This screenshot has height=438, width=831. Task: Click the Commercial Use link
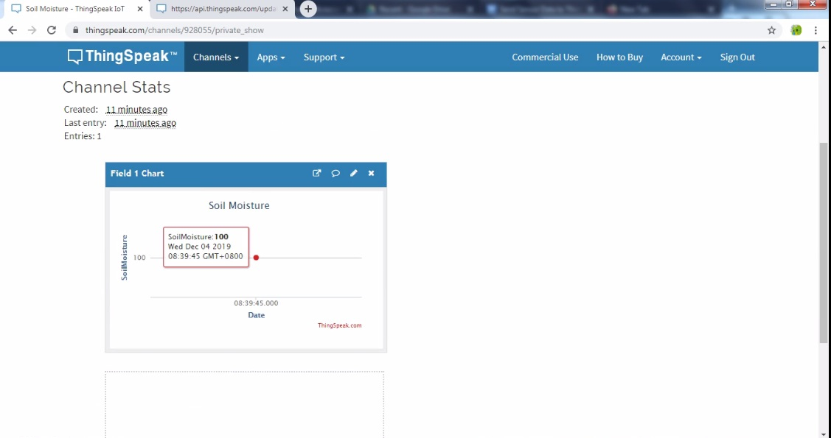pyautogui.click(x=545, y=57)
